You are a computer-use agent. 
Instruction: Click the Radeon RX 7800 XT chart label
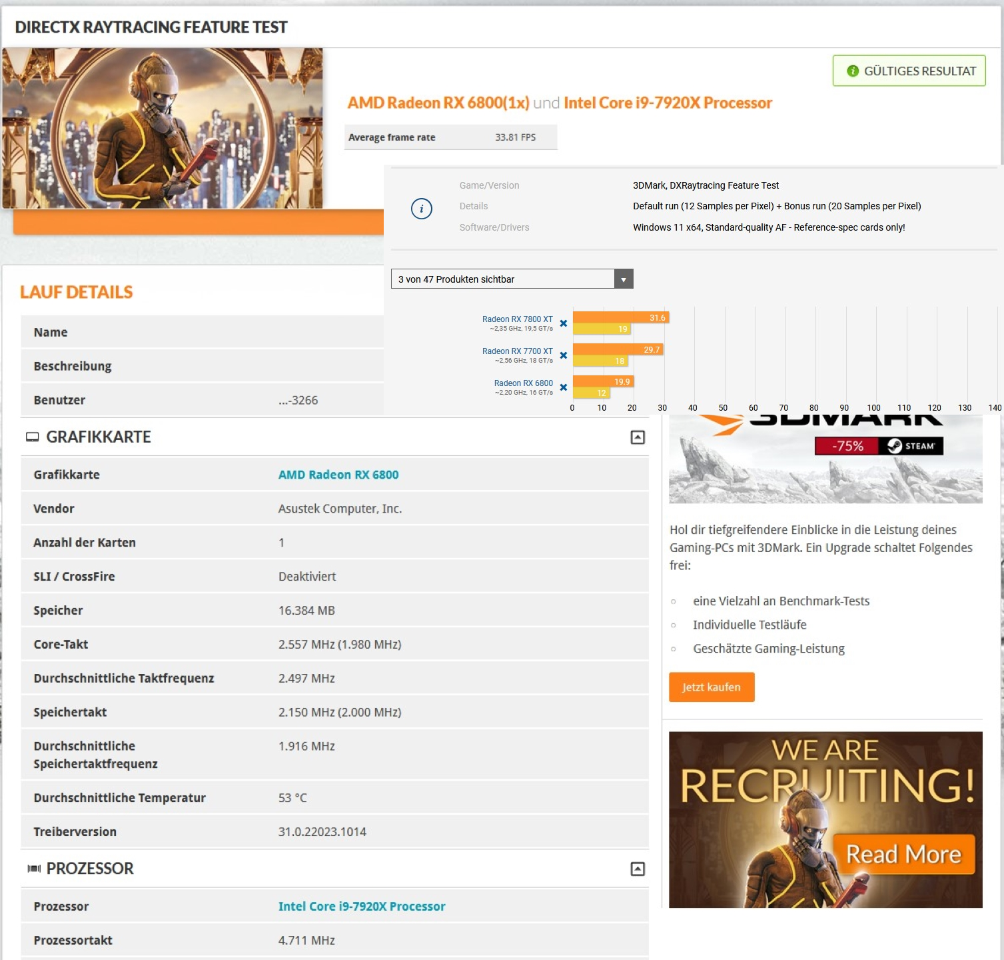coord(518,319)
